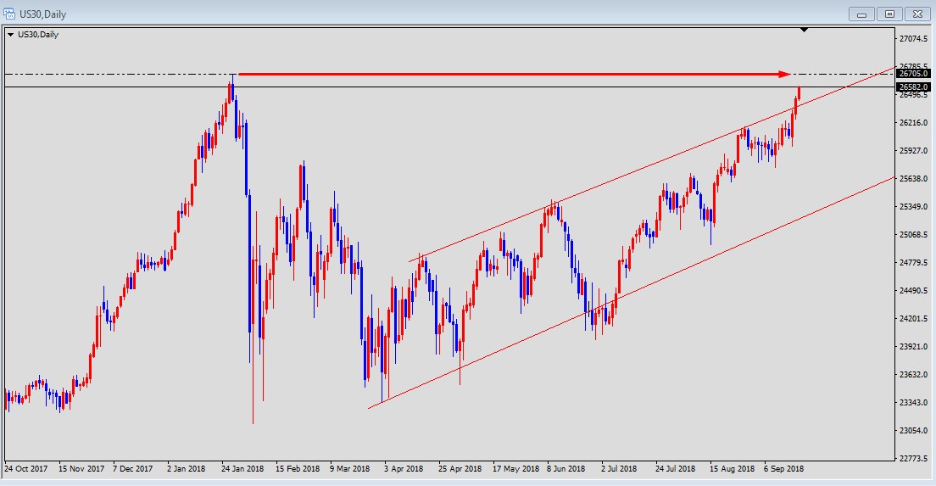Click the 17 May 2018 date label

(515, 469)
